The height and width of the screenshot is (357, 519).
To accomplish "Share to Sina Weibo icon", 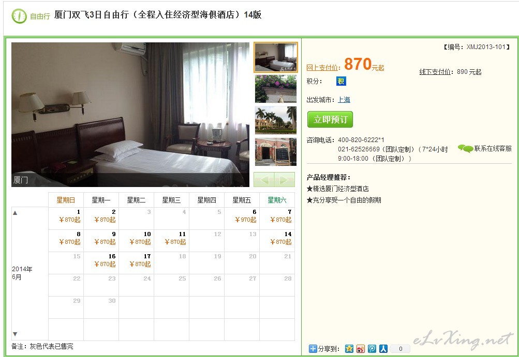I will tap(361, 348).
